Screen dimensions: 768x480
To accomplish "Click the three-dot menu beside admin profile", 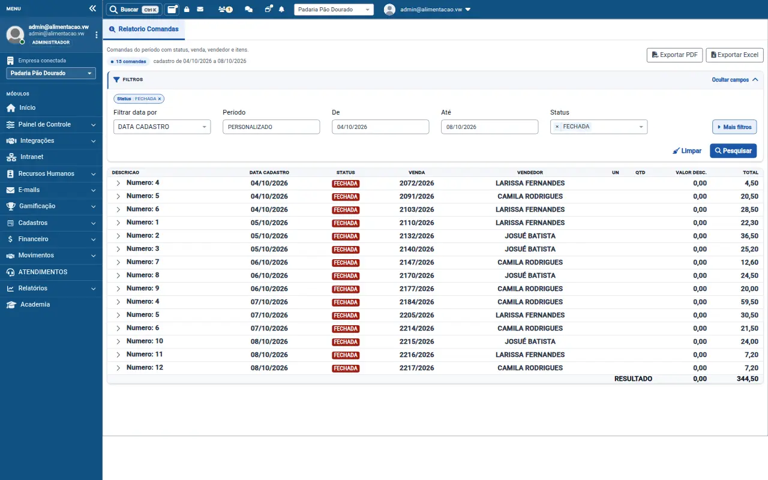I will point(97,35).
